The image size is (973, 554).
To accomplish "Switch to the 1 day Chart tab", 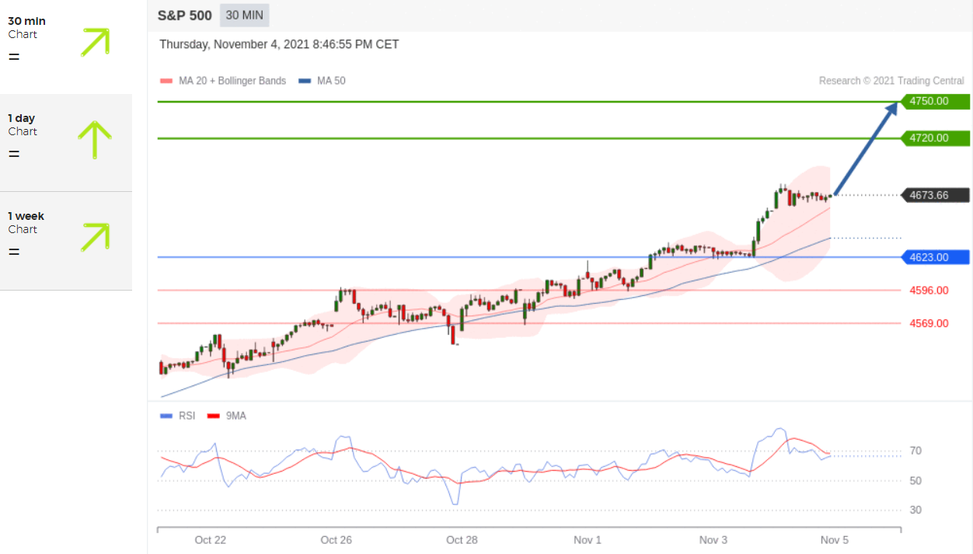I will (x=66, y=143).
